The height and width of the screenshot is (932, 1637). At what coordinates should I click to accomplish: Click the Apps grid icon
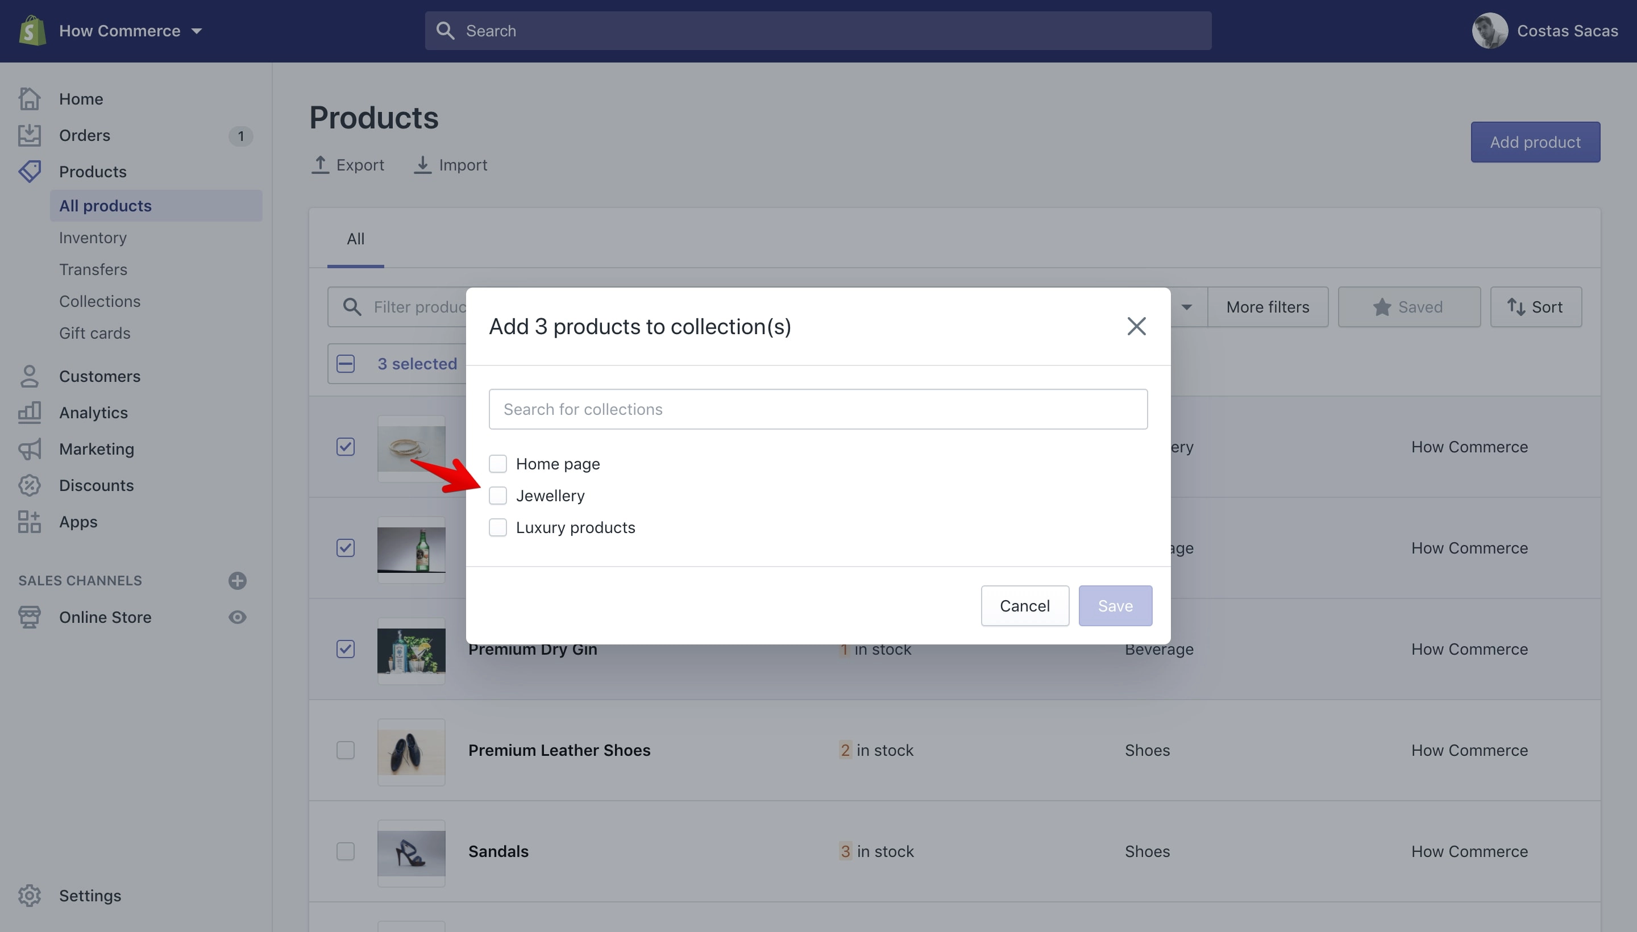coord(30,522)
